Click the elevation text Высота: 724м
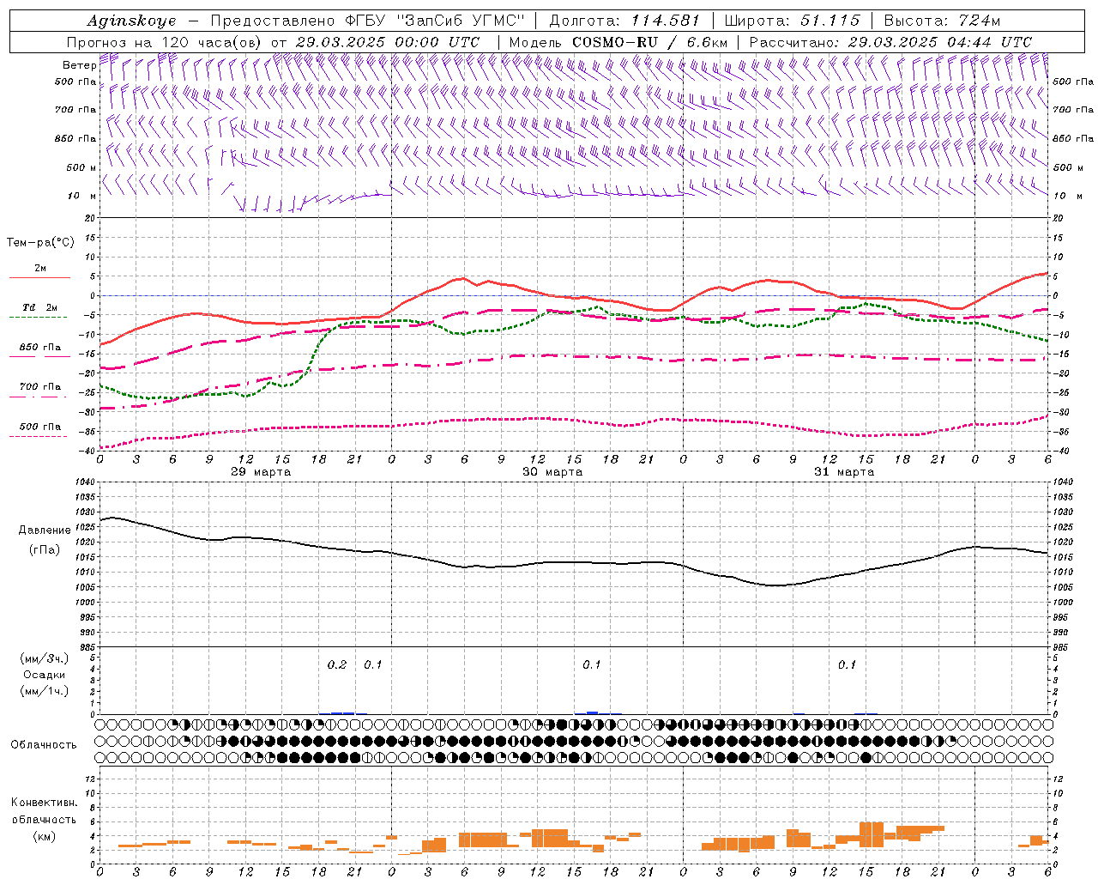 coord(942,21)
